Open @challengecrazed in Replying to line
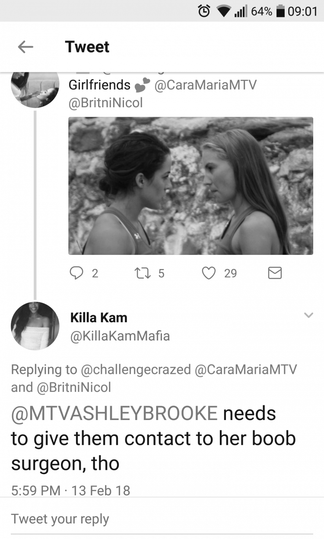The width and height of the screenshot is (324, 539). click(136, 369)
